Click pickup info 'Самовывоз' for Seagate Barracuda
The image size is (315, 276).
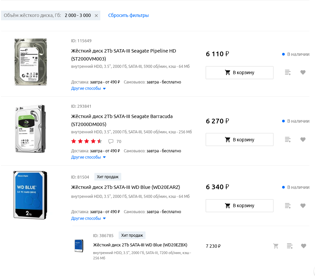coord(152,151)
